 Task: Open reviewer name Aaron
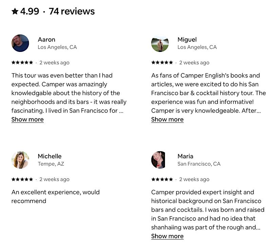(x=46, y=39)
